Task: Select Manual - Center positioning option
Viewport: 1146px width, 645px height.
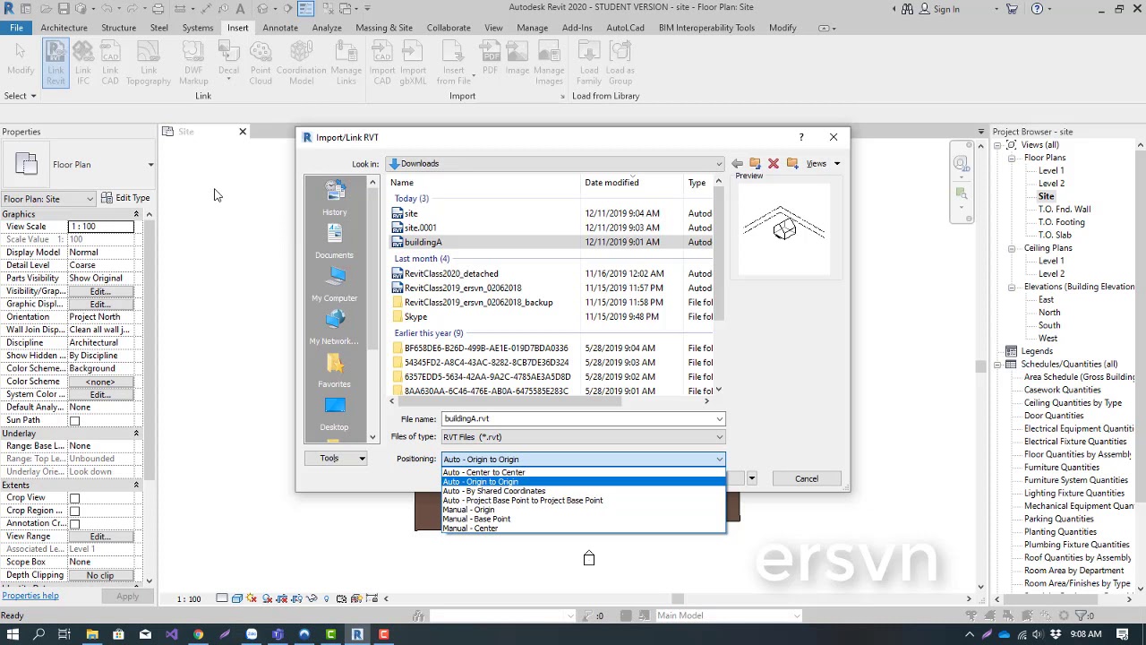Action: (583, 529)
